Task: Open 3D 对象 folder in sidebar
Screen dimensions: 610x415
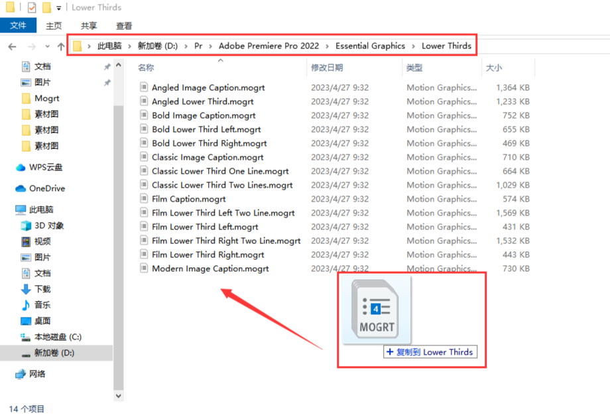Action: [x=49, y=225]
